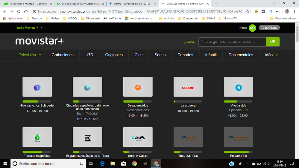Click the ¿Ayuda? help link

pos(190,42)
